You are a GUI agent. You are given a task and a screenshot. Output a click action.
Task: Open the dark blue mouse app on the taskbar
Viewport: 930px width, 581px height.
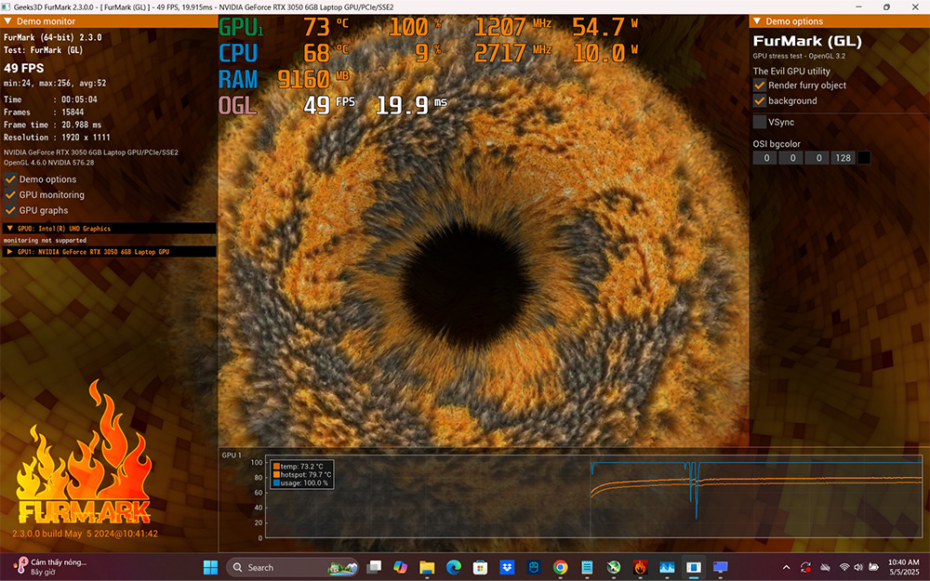[x=534, y=567]
